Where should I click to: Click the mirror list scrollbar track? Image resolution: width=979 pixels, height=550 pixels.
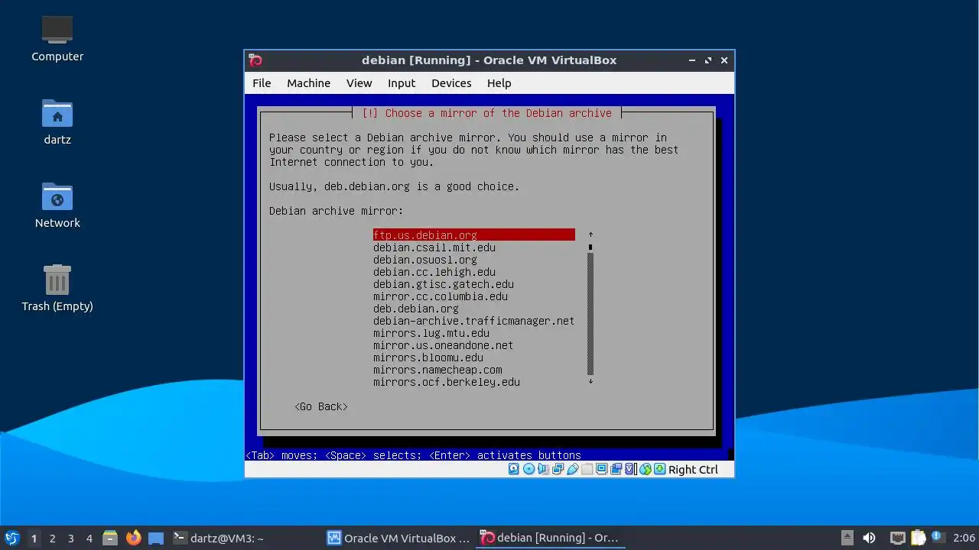(590, 313)
